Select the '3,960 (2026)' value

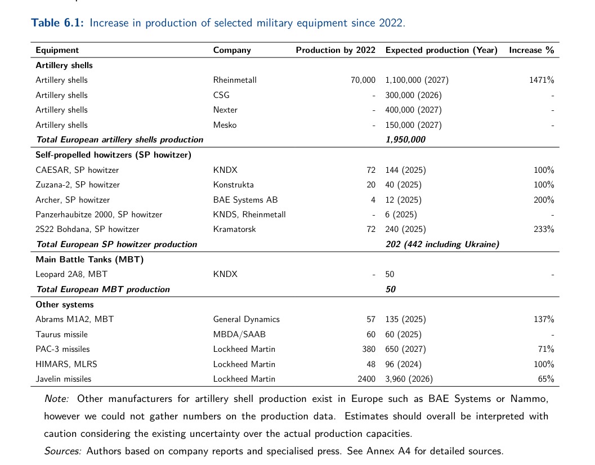pyautogui.click(x=409, y=379)
